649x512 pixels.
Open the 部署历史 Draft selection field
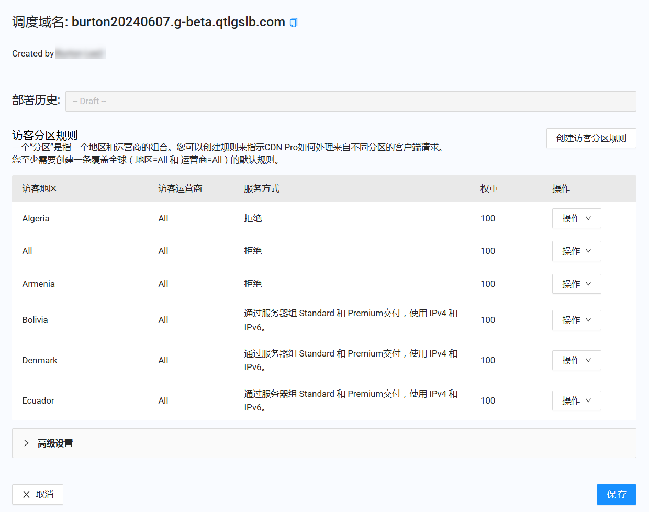350,101
